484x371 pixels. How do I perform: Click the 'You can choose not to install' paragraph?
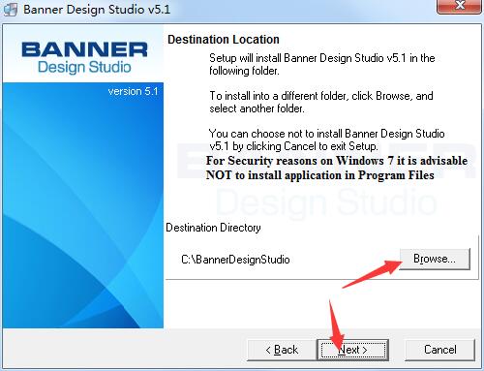(326, 139)
